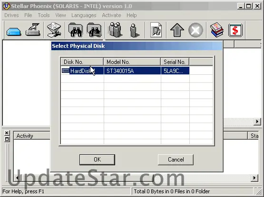Click the dock toggle square below activity X
The width and height of the screenshot is (264, 197).
[7, 139]
